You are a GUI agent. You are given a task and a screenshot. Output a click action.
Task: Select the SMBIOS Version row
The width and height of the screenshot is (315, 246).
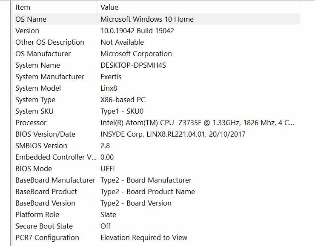(x=157, y=146)
